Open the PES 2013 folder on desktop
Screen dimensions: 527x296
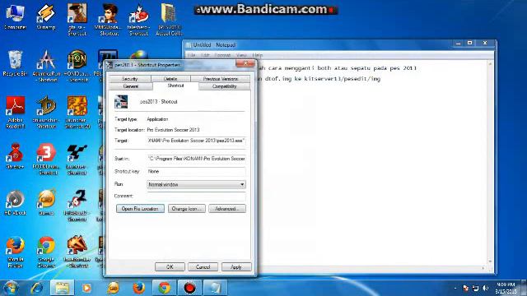point(168,20)
